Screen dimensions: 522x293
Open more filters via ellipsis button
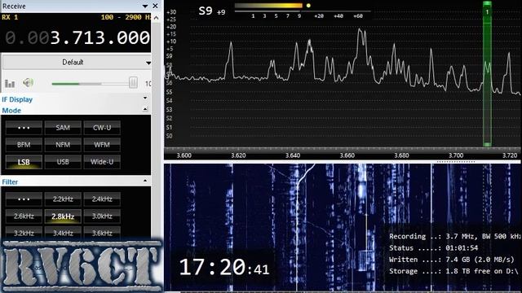24,199
